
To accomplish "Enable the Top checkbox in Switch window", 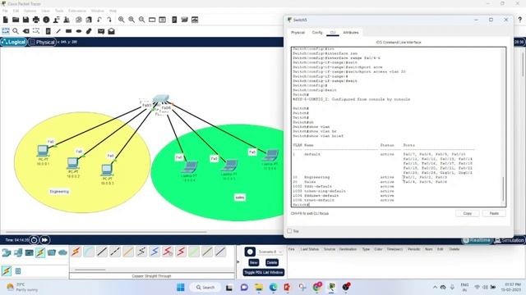I will (x=289, y=231).
